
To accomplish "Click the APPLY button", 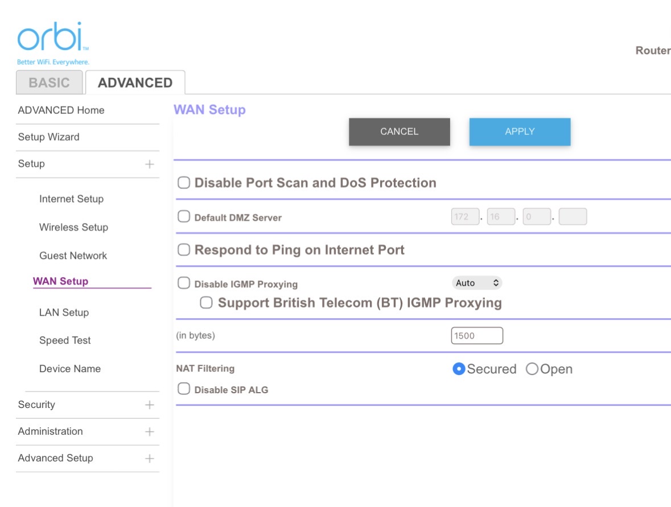I will pyautogui.click(x=520, y=132).
